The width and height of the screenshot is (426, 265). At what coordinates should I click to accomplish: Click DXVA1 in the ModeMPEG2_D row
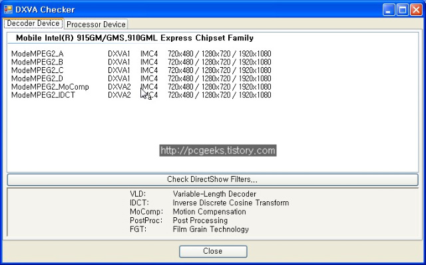[x=119, y=78]
